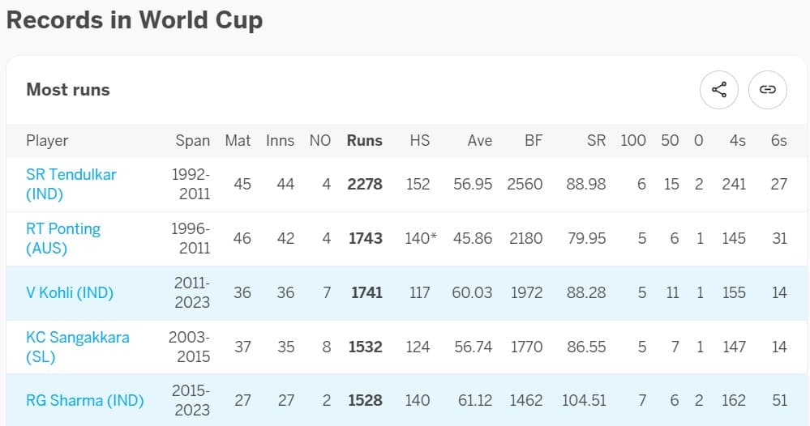Click the HS column header
The width and height of the screenshot is (810, 426).
click(419, 140)
